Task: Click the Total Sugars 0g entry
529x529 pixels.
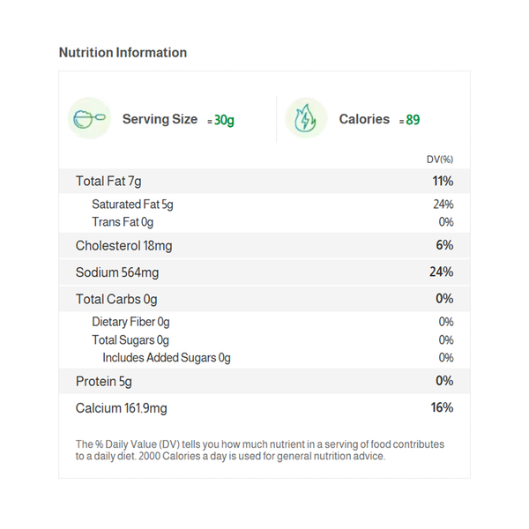Action: [x=130, y=340]
